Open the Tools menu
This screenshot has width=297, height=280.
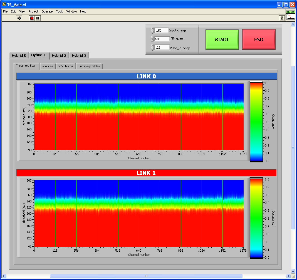click(x=59, y=11)
